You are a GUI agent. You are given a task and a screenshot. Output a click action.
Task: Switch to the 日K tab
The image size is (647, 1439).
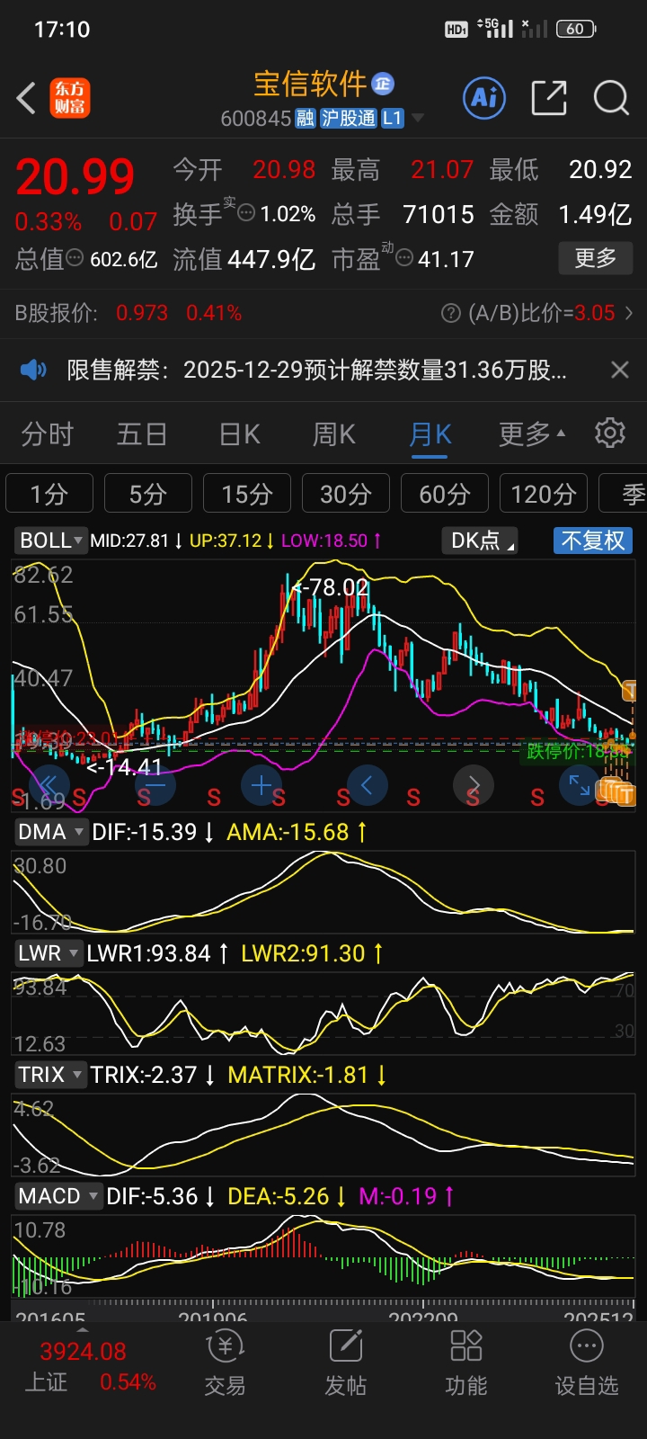240,434
